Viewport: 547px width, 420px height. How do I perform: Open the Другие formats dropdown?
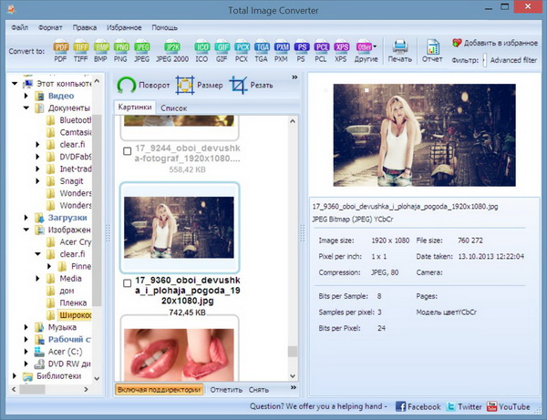coord(367,49)
